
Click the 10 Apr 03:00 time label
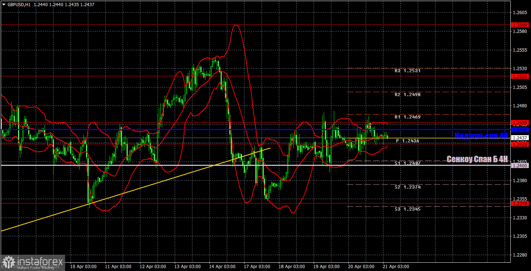tap(83, 267)
